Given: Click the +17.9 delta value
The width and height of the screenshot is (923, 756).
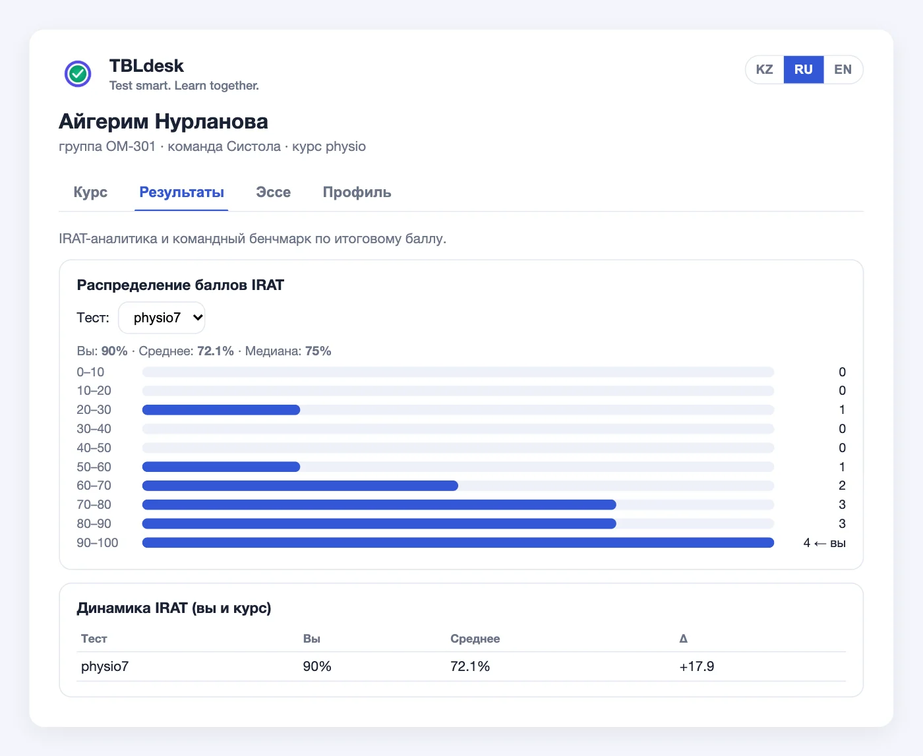Looking at the screenshot, I should click(x=697, y=666).
